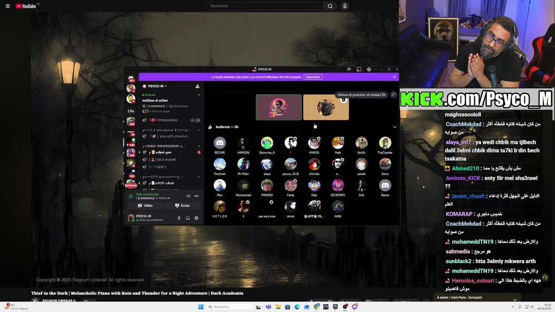The image size is (555, 312).
Task: Click HETLER audience avatar
Action: pos(220,207)
